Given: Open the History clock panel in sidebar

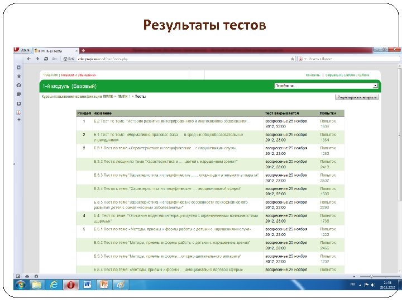Looking at the screenshot, I should click(19, 85).
